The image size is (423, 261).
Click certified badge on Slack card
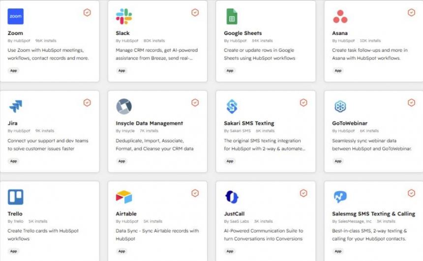point(195,12)
